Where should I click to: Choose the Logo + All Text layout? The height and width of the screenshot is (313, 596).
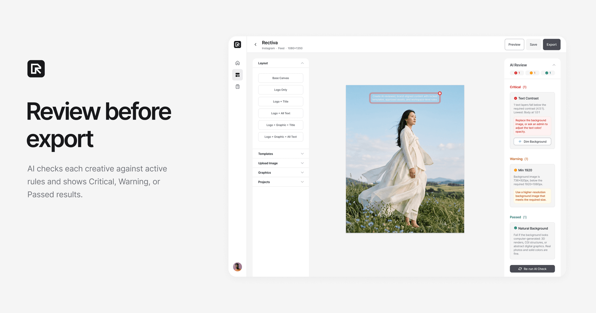click(x=281, y=113)
